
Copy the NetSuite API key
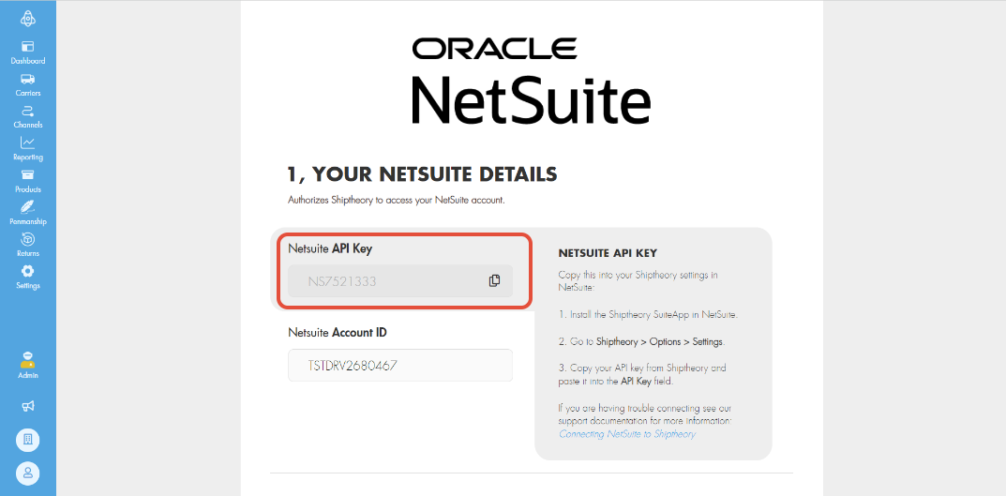point(494,280)
